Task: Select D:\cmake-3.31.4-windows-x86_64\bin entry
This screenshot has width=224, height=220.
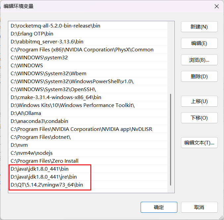Action: coord(88,97)
